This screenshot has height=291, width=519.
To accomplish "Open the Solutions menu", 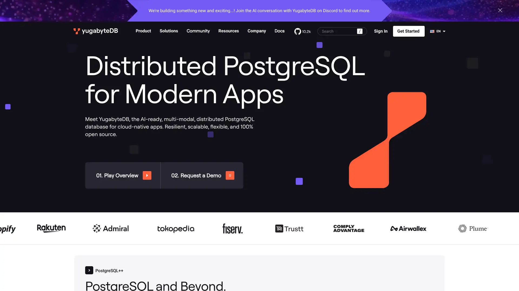I will 169,31.
